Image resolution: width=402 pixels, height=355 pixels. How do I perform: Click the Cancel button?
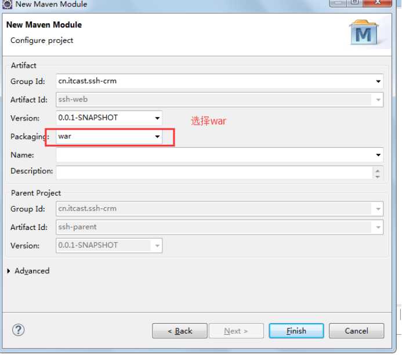click(356, 331)
